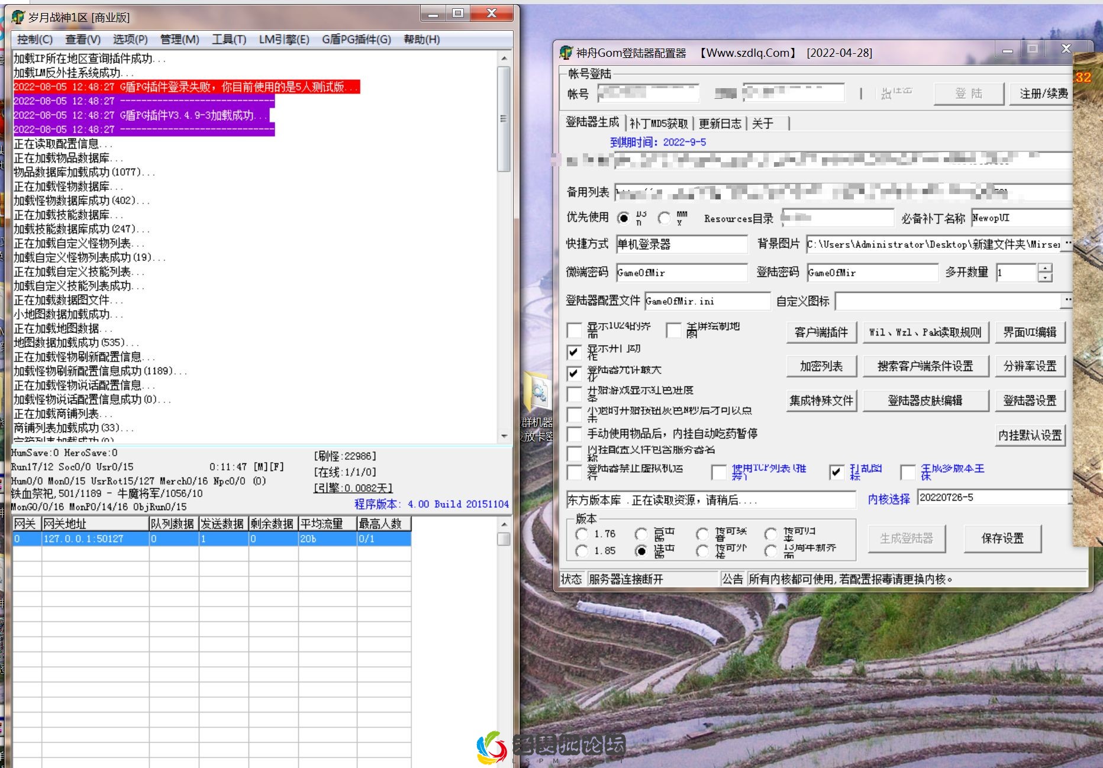Open 登陆器皮肤编辑 settings
1103x768 pixels.
(x=926, y=401)
